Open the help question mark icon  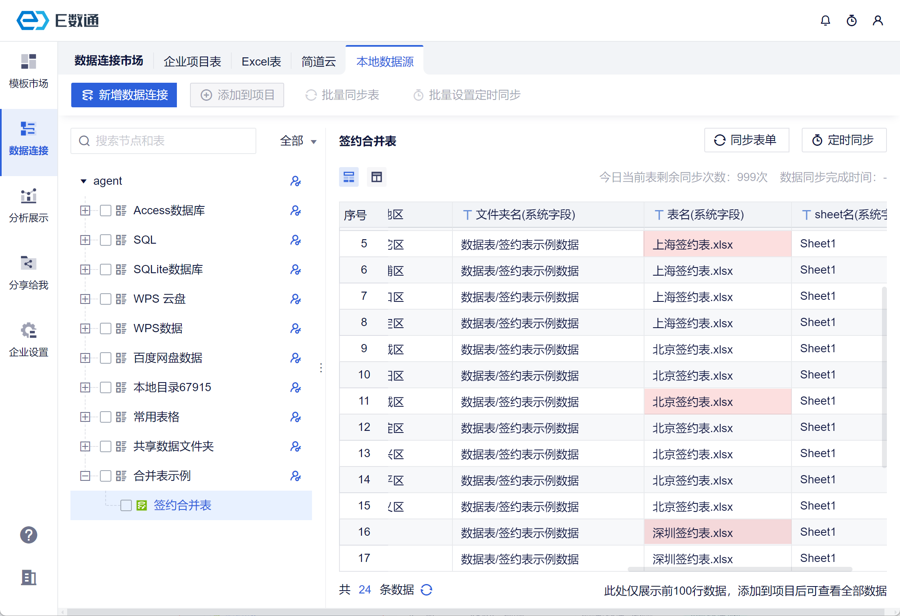pos(29,535)
